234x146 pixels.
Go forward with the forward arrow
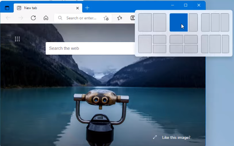coord(21,18)
